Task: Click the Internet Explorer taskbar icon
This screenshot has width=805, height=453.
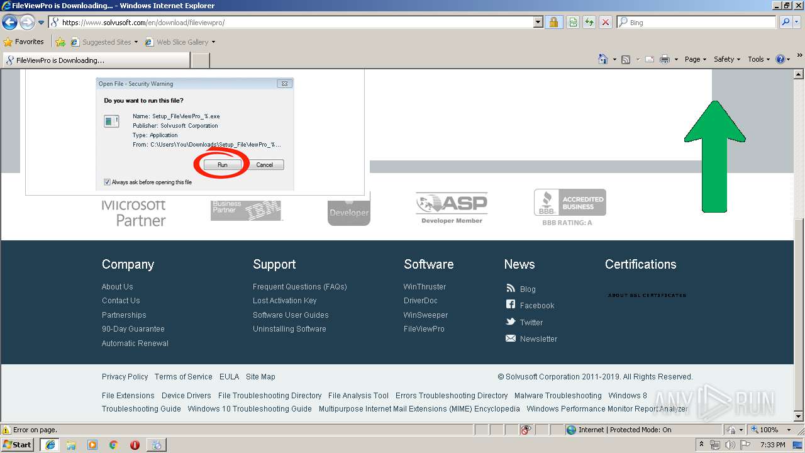Action: [x=50, y=445]
